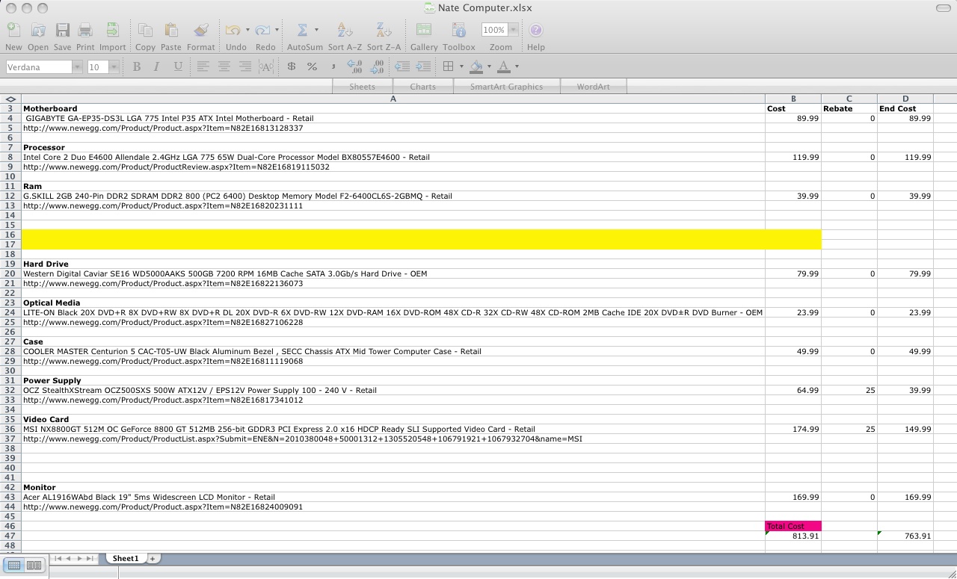Screen dimensions: 957x579
Task: Align cell text to the right
Action: pos(244,66)
